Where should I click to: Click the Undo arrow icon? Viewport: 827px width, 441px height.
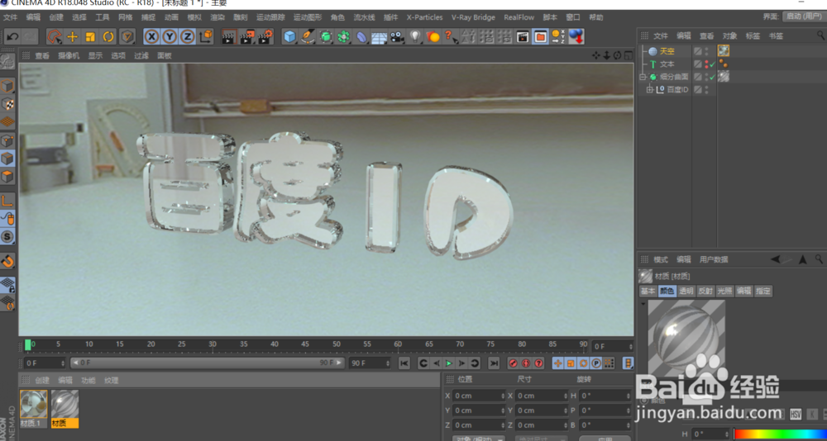click(12, 37)
